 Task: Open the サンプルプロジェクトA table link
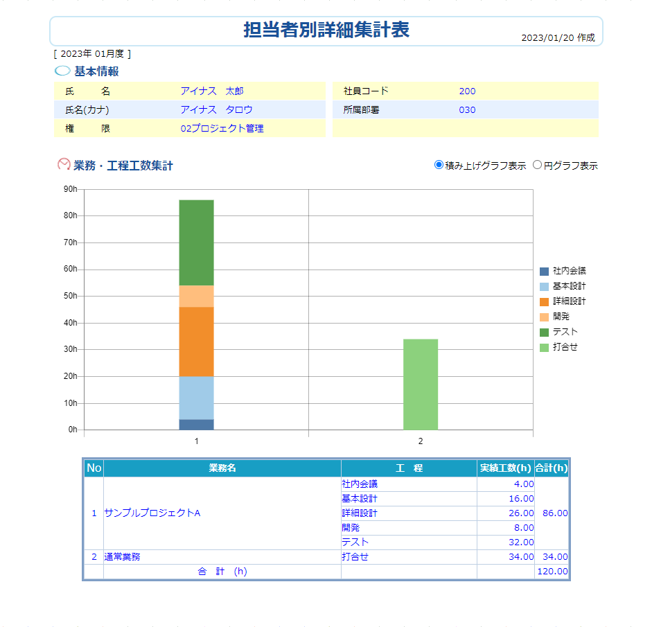click(152, 513)
